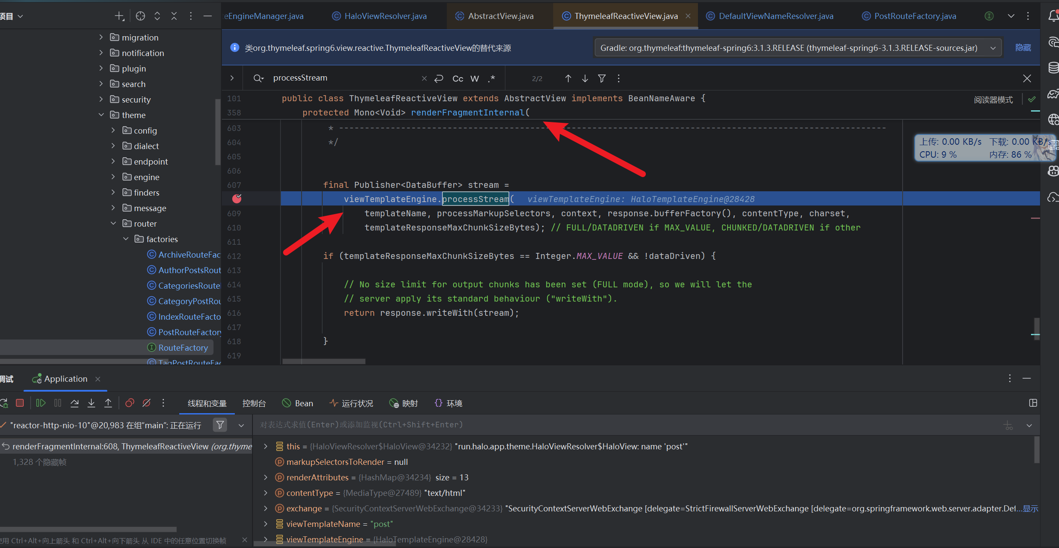Toggle whole Words (W) search option

pyautogui.click(x=474, y=78)
